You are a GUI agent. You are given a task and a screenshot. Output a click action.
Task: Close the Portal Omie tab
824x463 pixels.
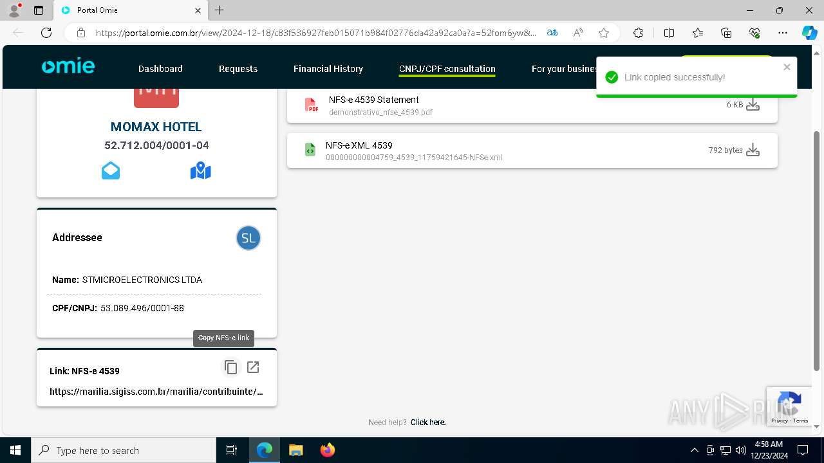[198, 10]
